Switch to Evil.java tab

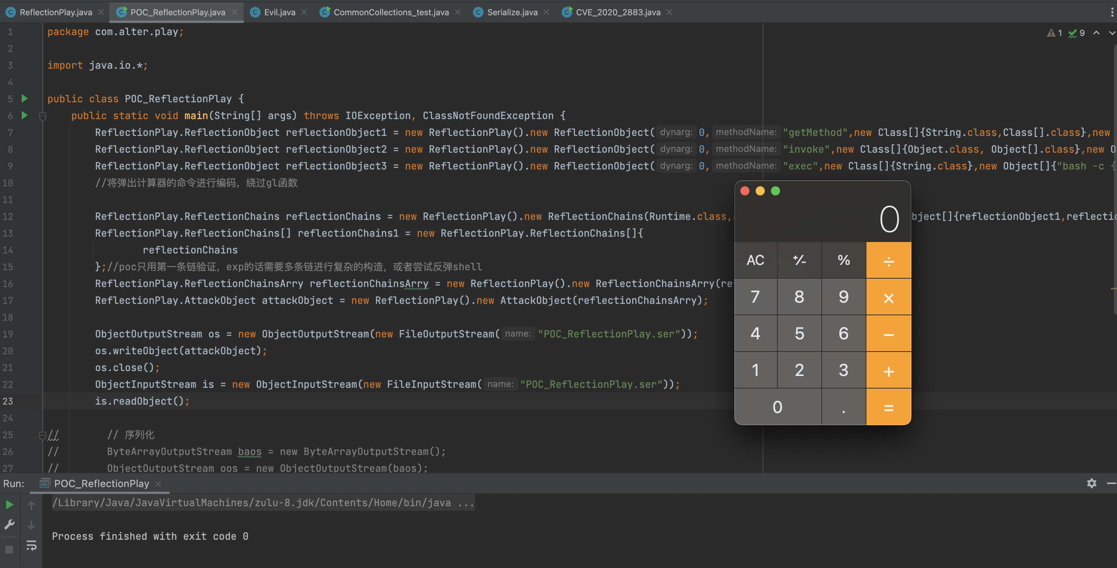(279, 12)
